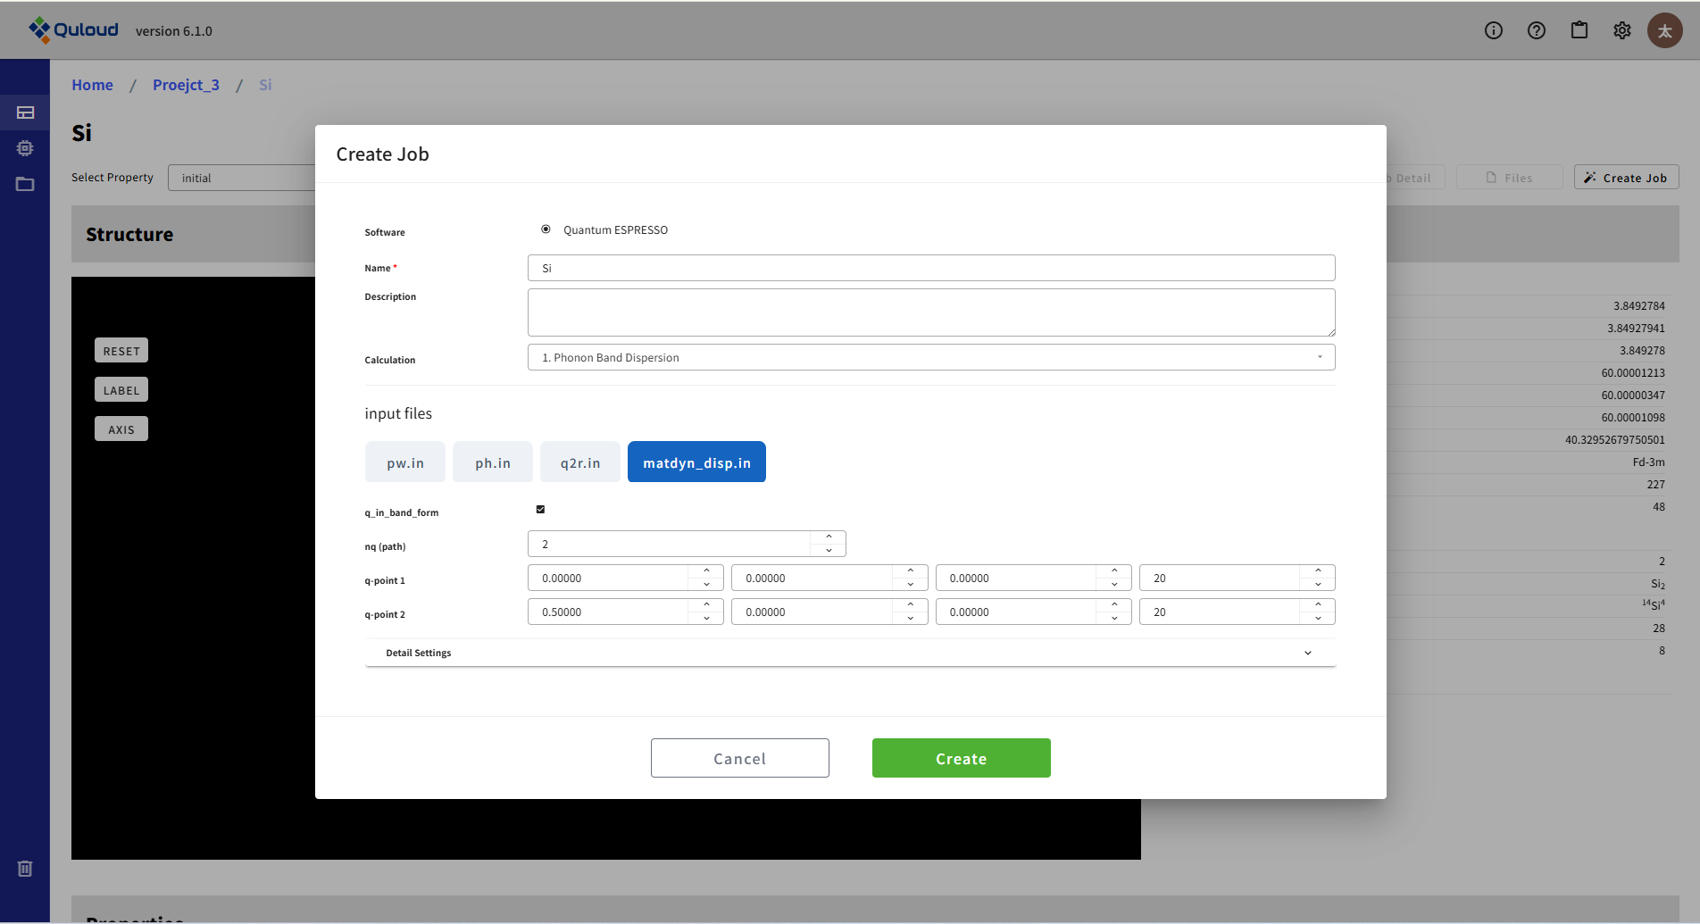The image size is (1700, 924).
Task: Switch to the ph.in tab
Action: click(492, 462)
